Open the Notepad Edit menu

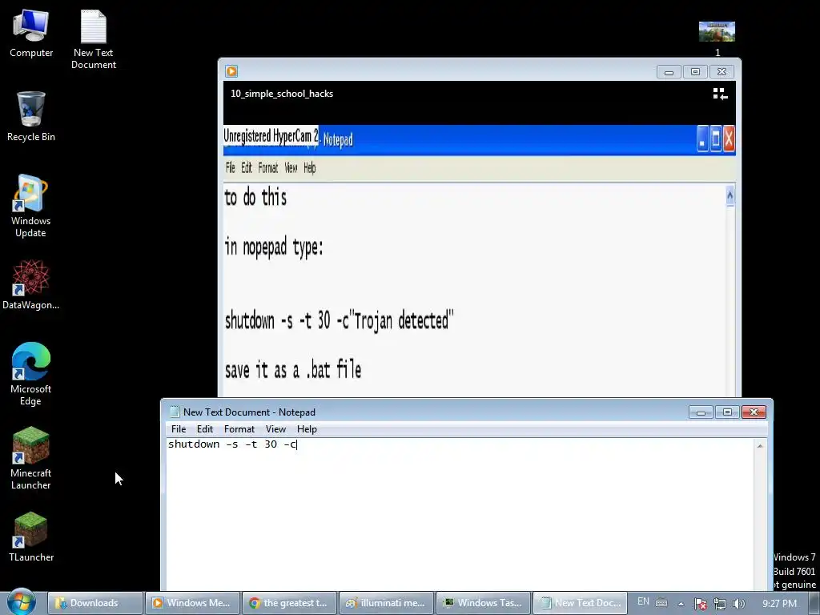point(205,429)
